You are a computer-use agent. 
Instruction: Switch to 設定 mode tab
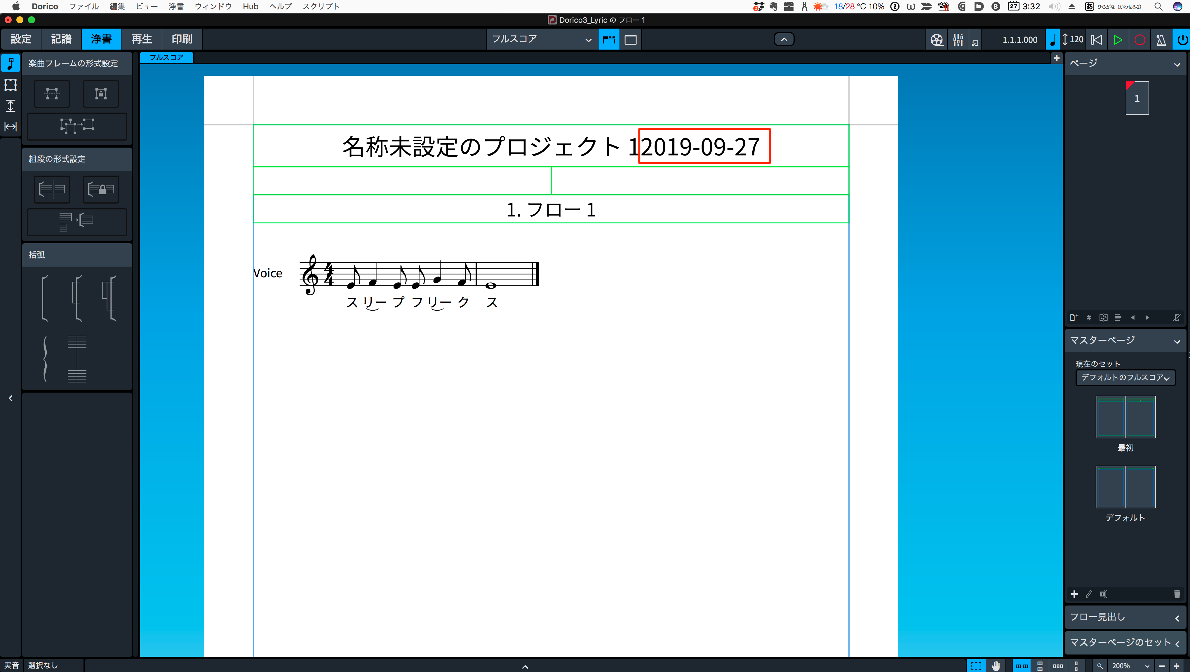[21, 39]
